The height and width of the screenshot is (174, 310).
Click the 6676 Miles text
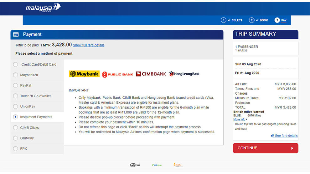click(x=254, y=116)
